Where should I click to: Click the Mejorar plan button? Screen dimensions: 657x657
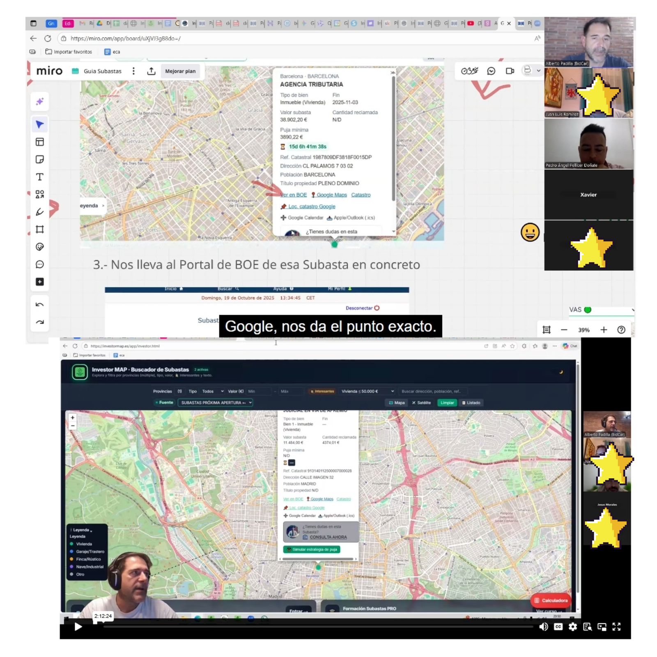180,71
